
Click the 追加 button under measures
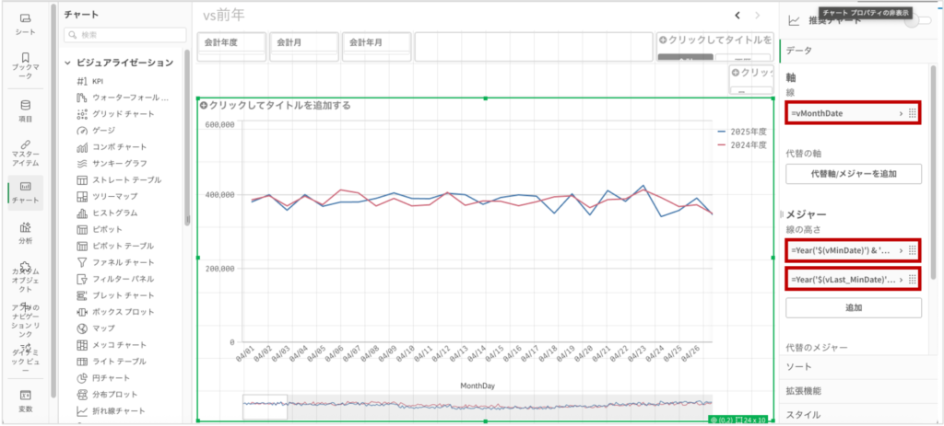click(853, 307)
